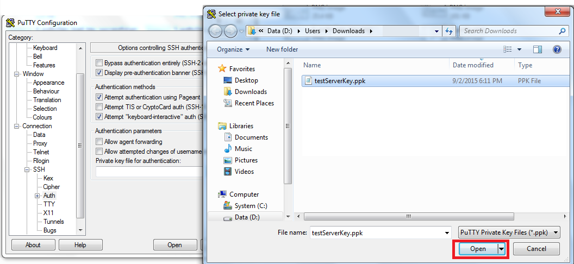Click the Forward arrow in file dialog
Image resolution: width=574 pixels, height=264 pixels.
230,32
